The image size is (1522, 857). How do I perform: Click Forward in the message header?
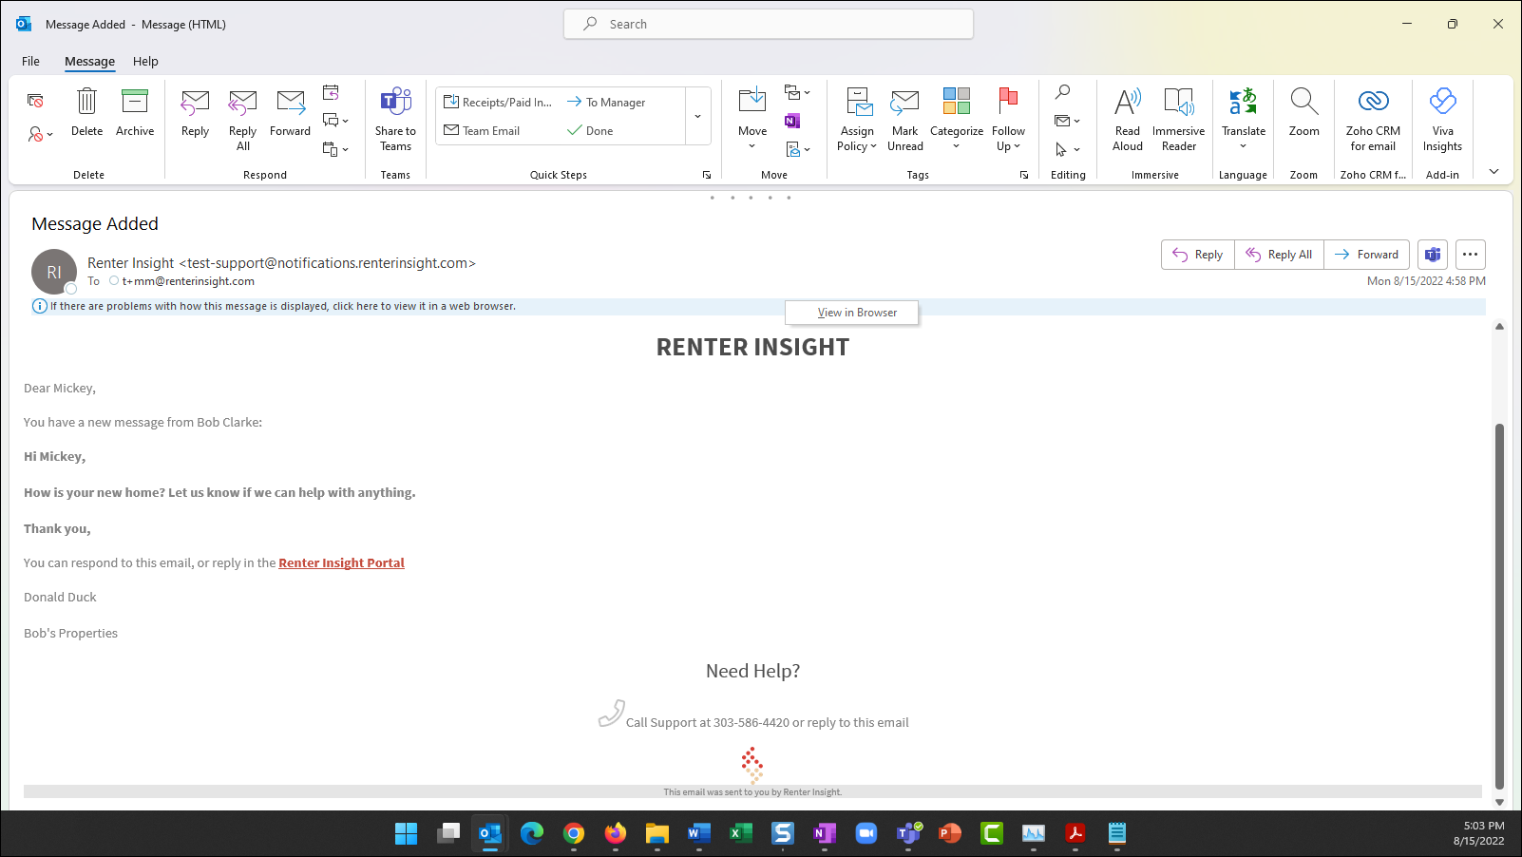pyautogui.click(x=1366, y=255)
